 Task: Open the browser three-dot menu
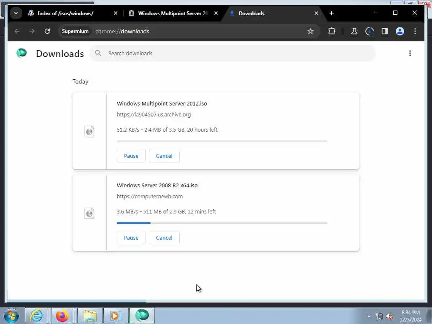click(415, 31)
